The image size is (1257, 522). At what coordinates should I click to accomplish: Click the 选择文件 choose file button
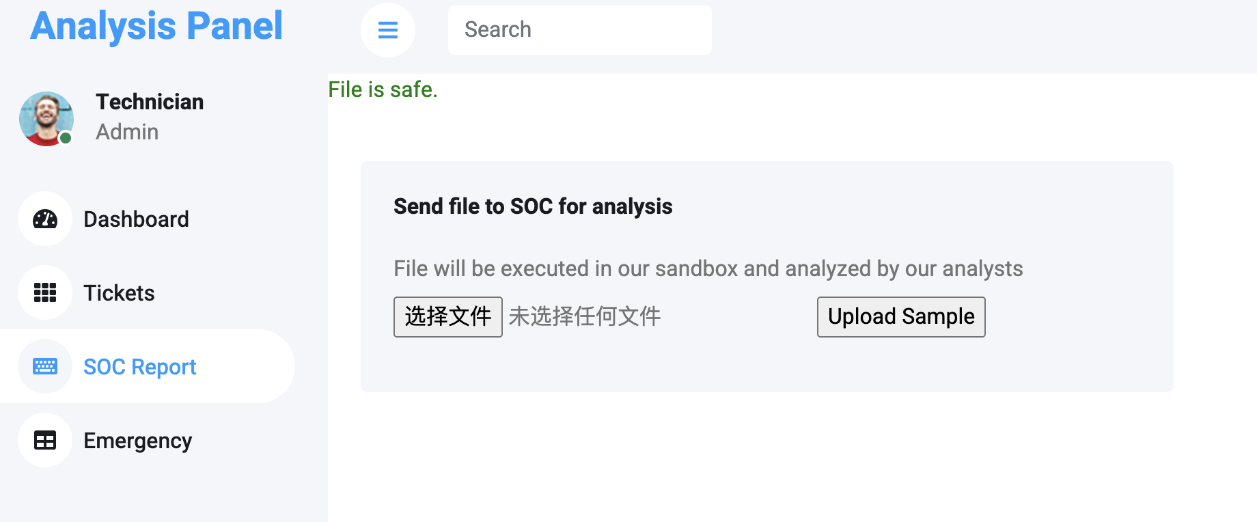[448, 317]
